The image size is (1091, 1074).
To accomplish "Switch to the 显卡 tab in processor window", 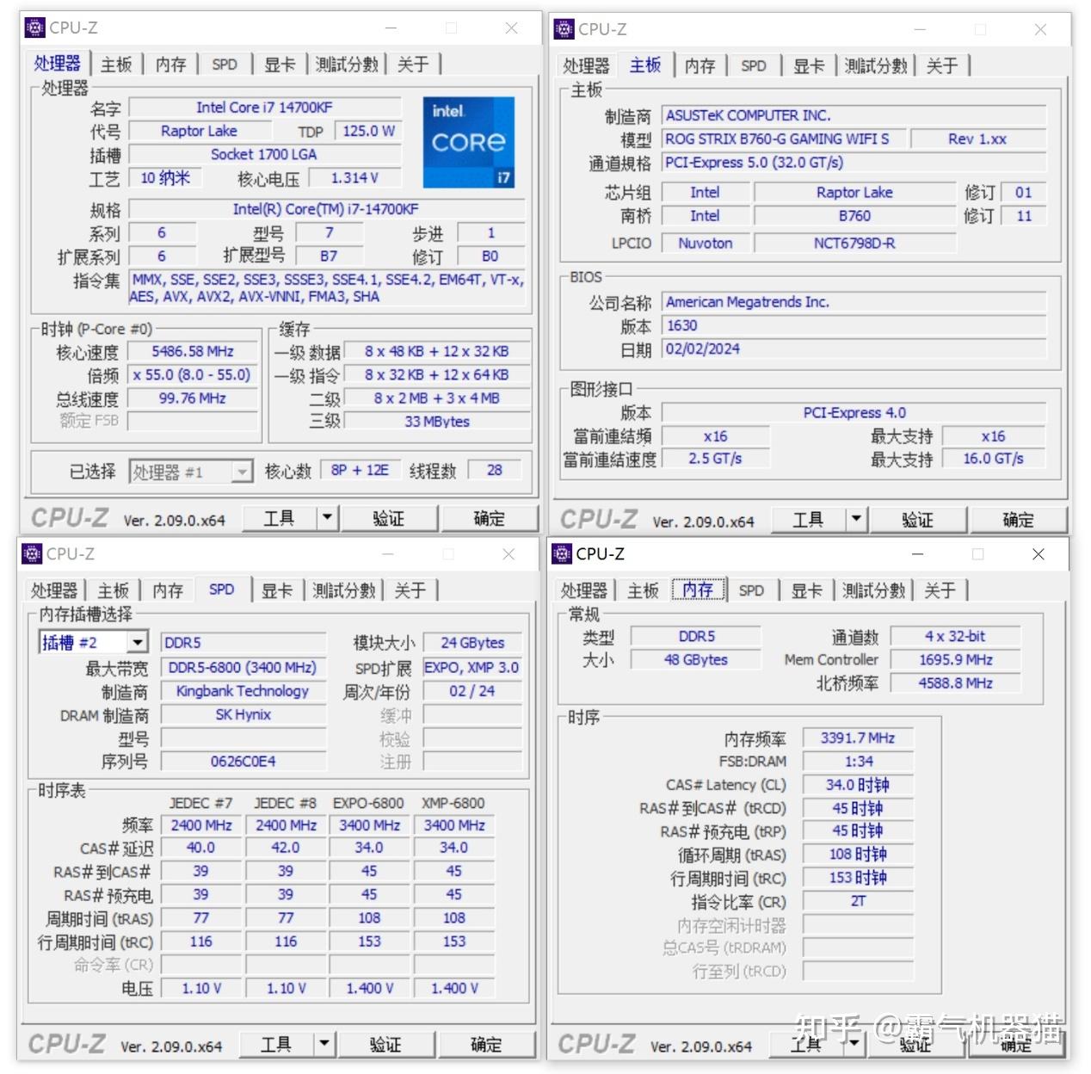I will point(278,63).
